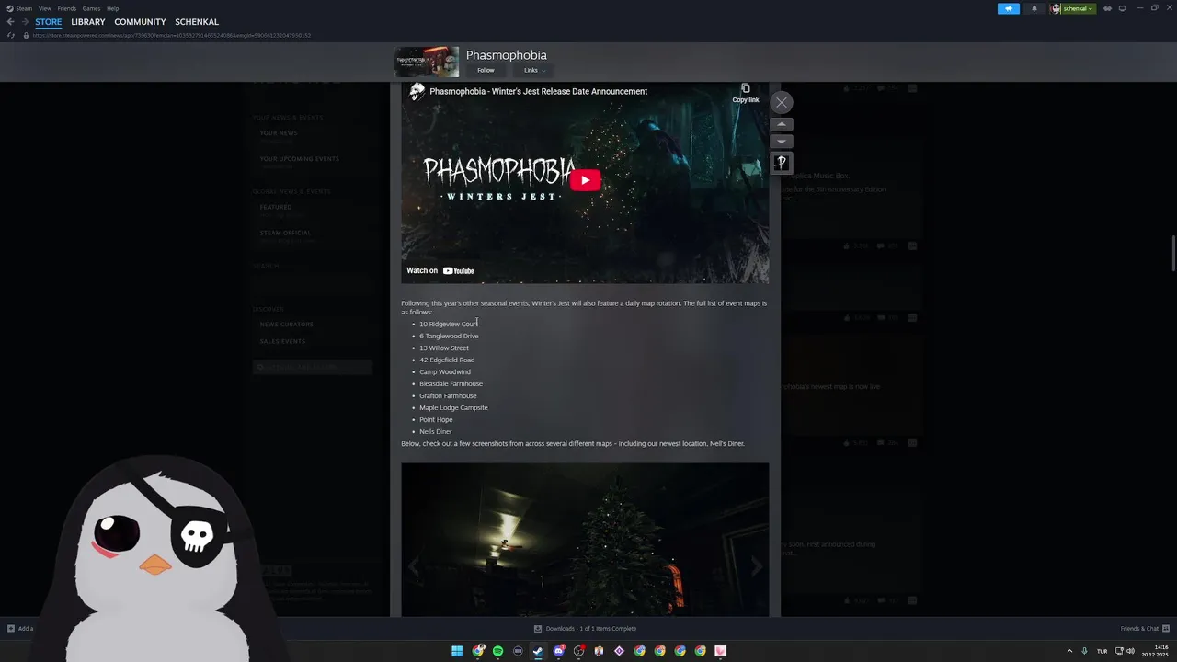1177x662 pixels.
Task: Copy link of the YouTube video
Action: [746, 93]
